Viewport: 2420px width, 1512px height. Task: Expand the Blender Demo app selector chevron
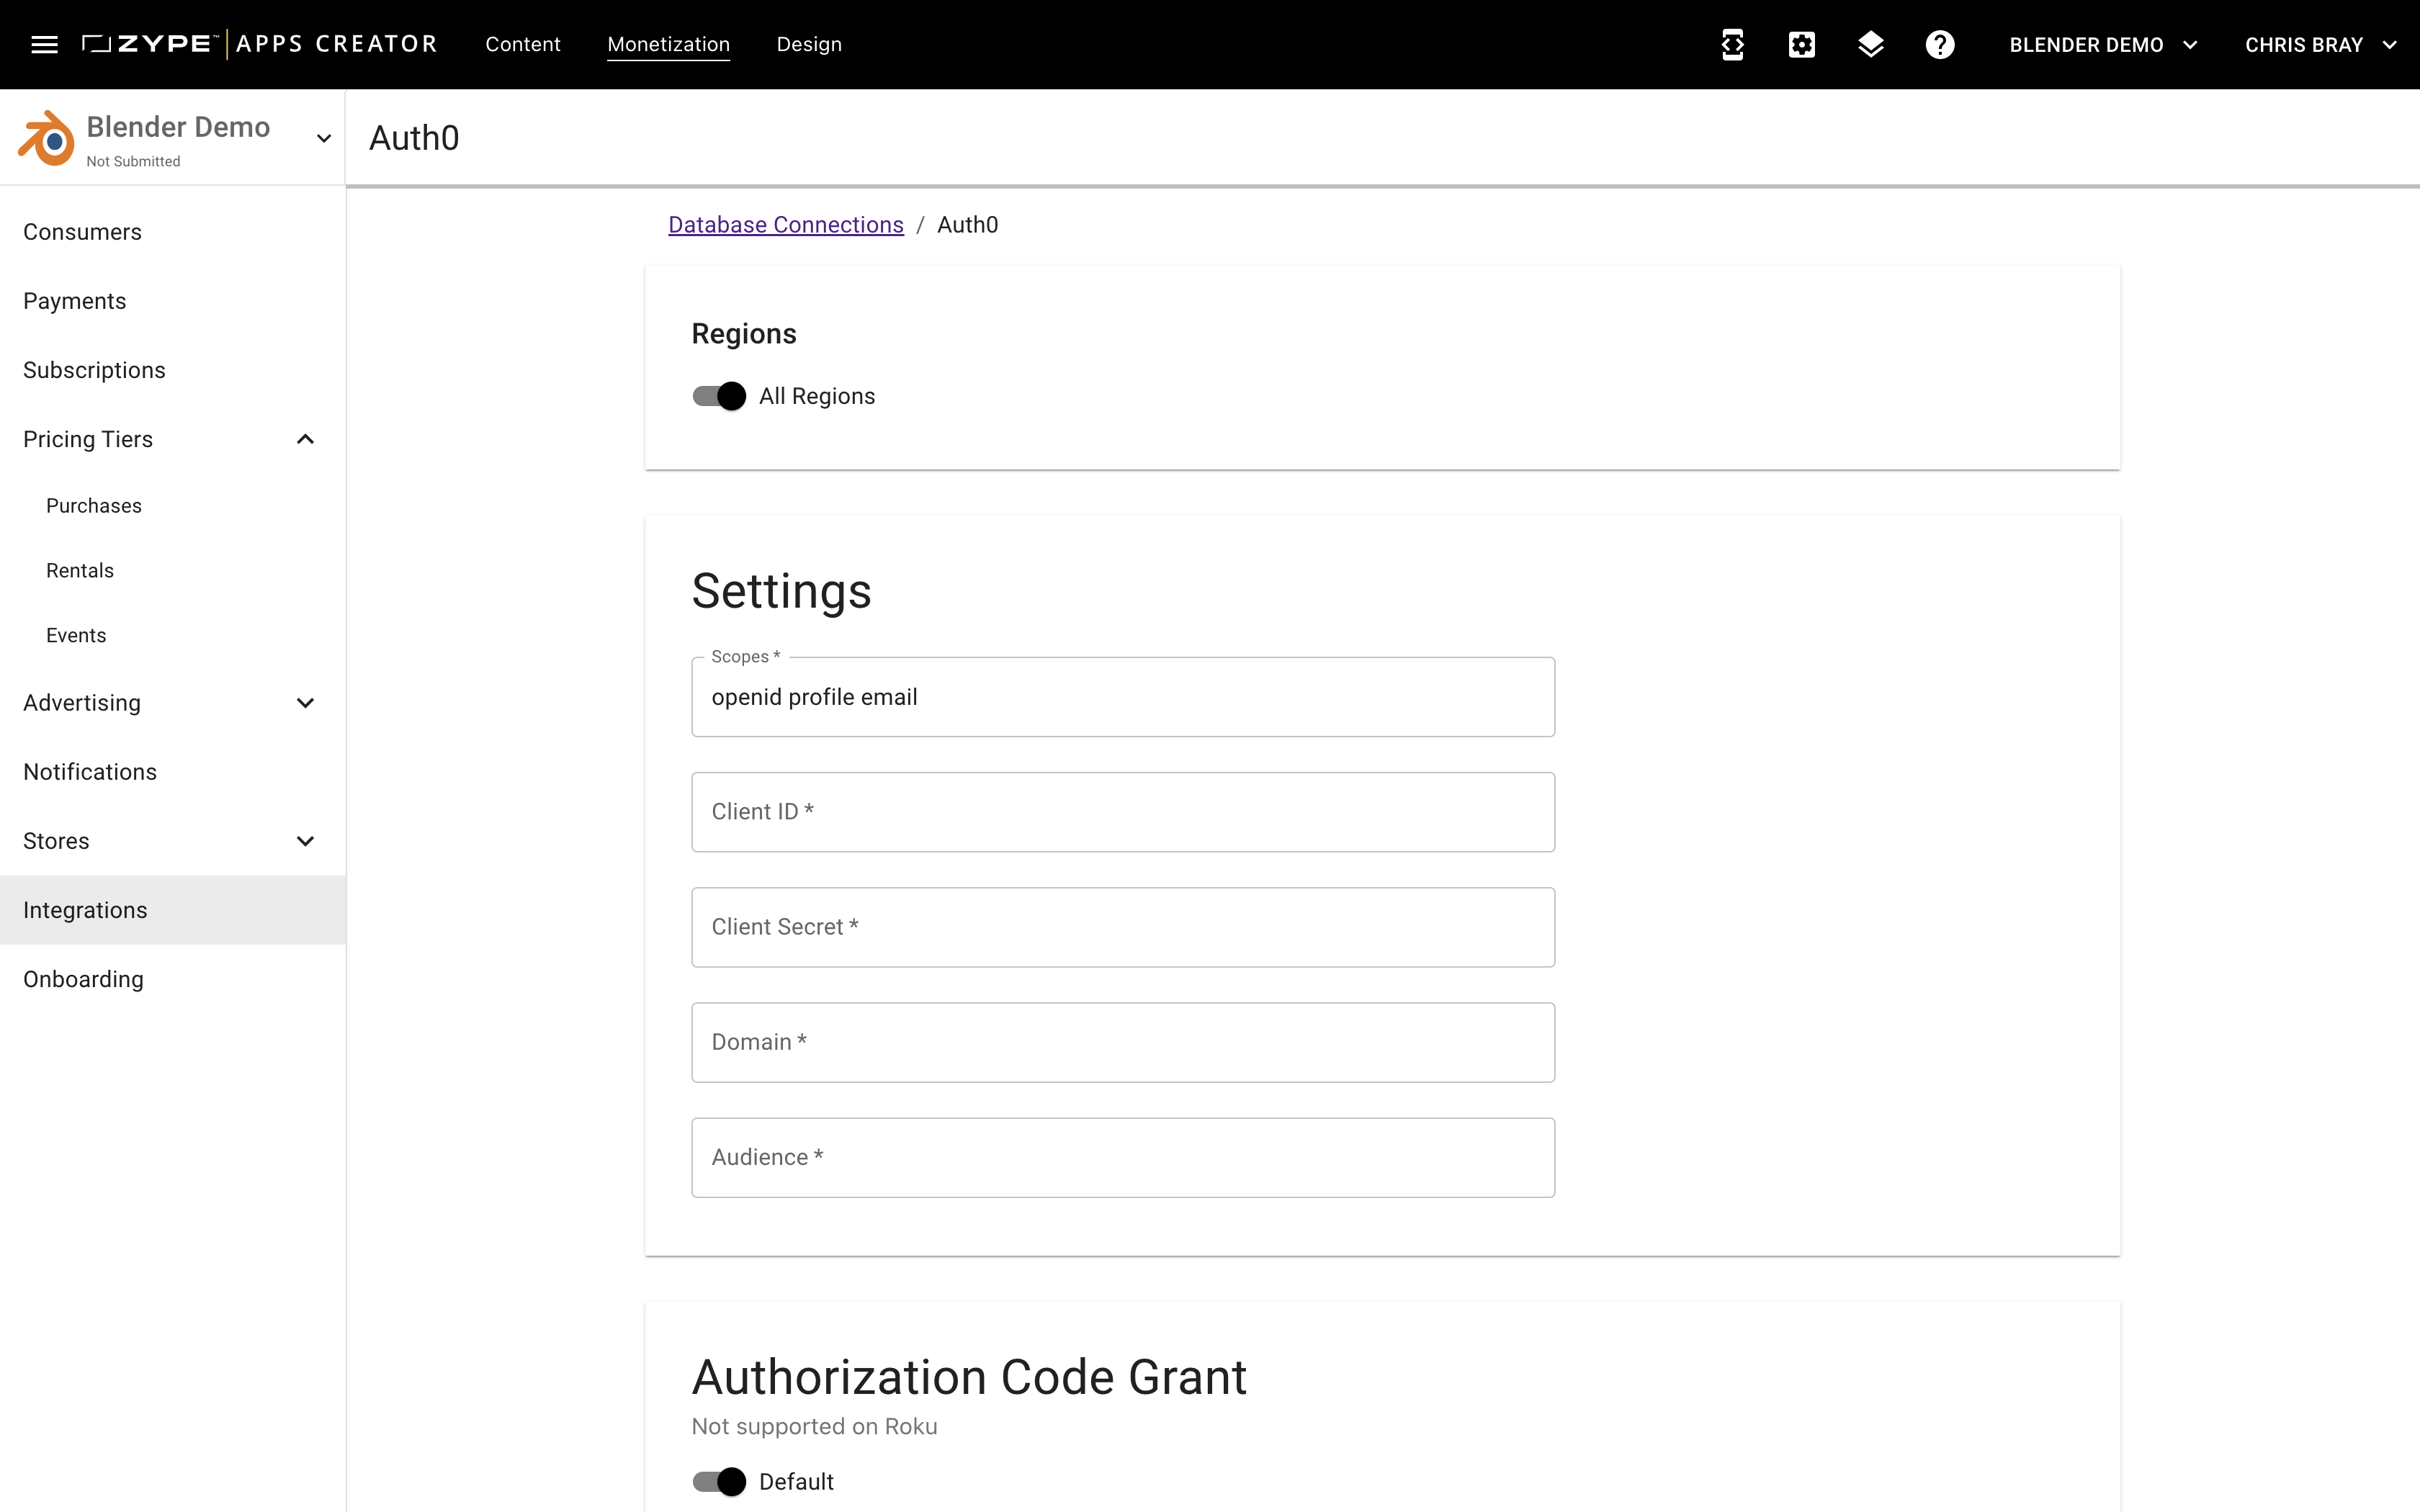pyautogui.click(x=323, y=138)
